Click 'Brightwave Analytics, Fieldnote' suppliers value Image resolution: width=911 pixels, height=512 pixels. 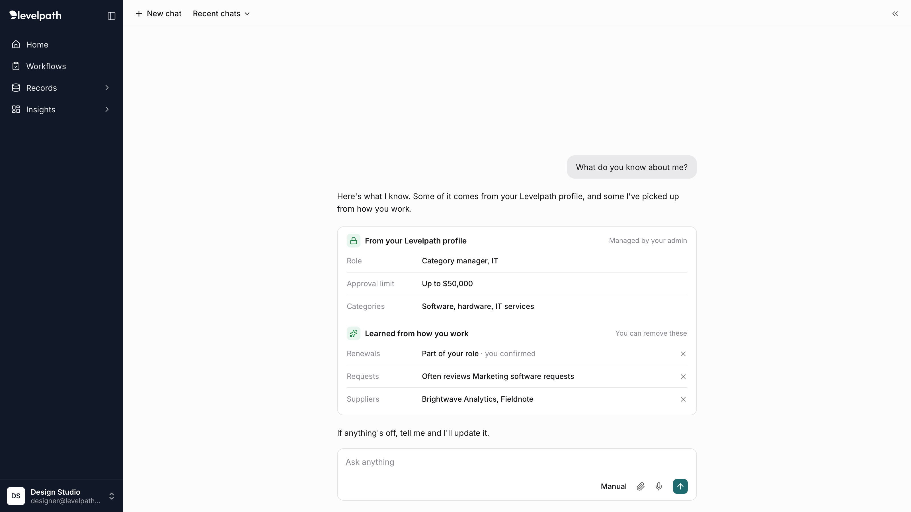pos(477,399)
